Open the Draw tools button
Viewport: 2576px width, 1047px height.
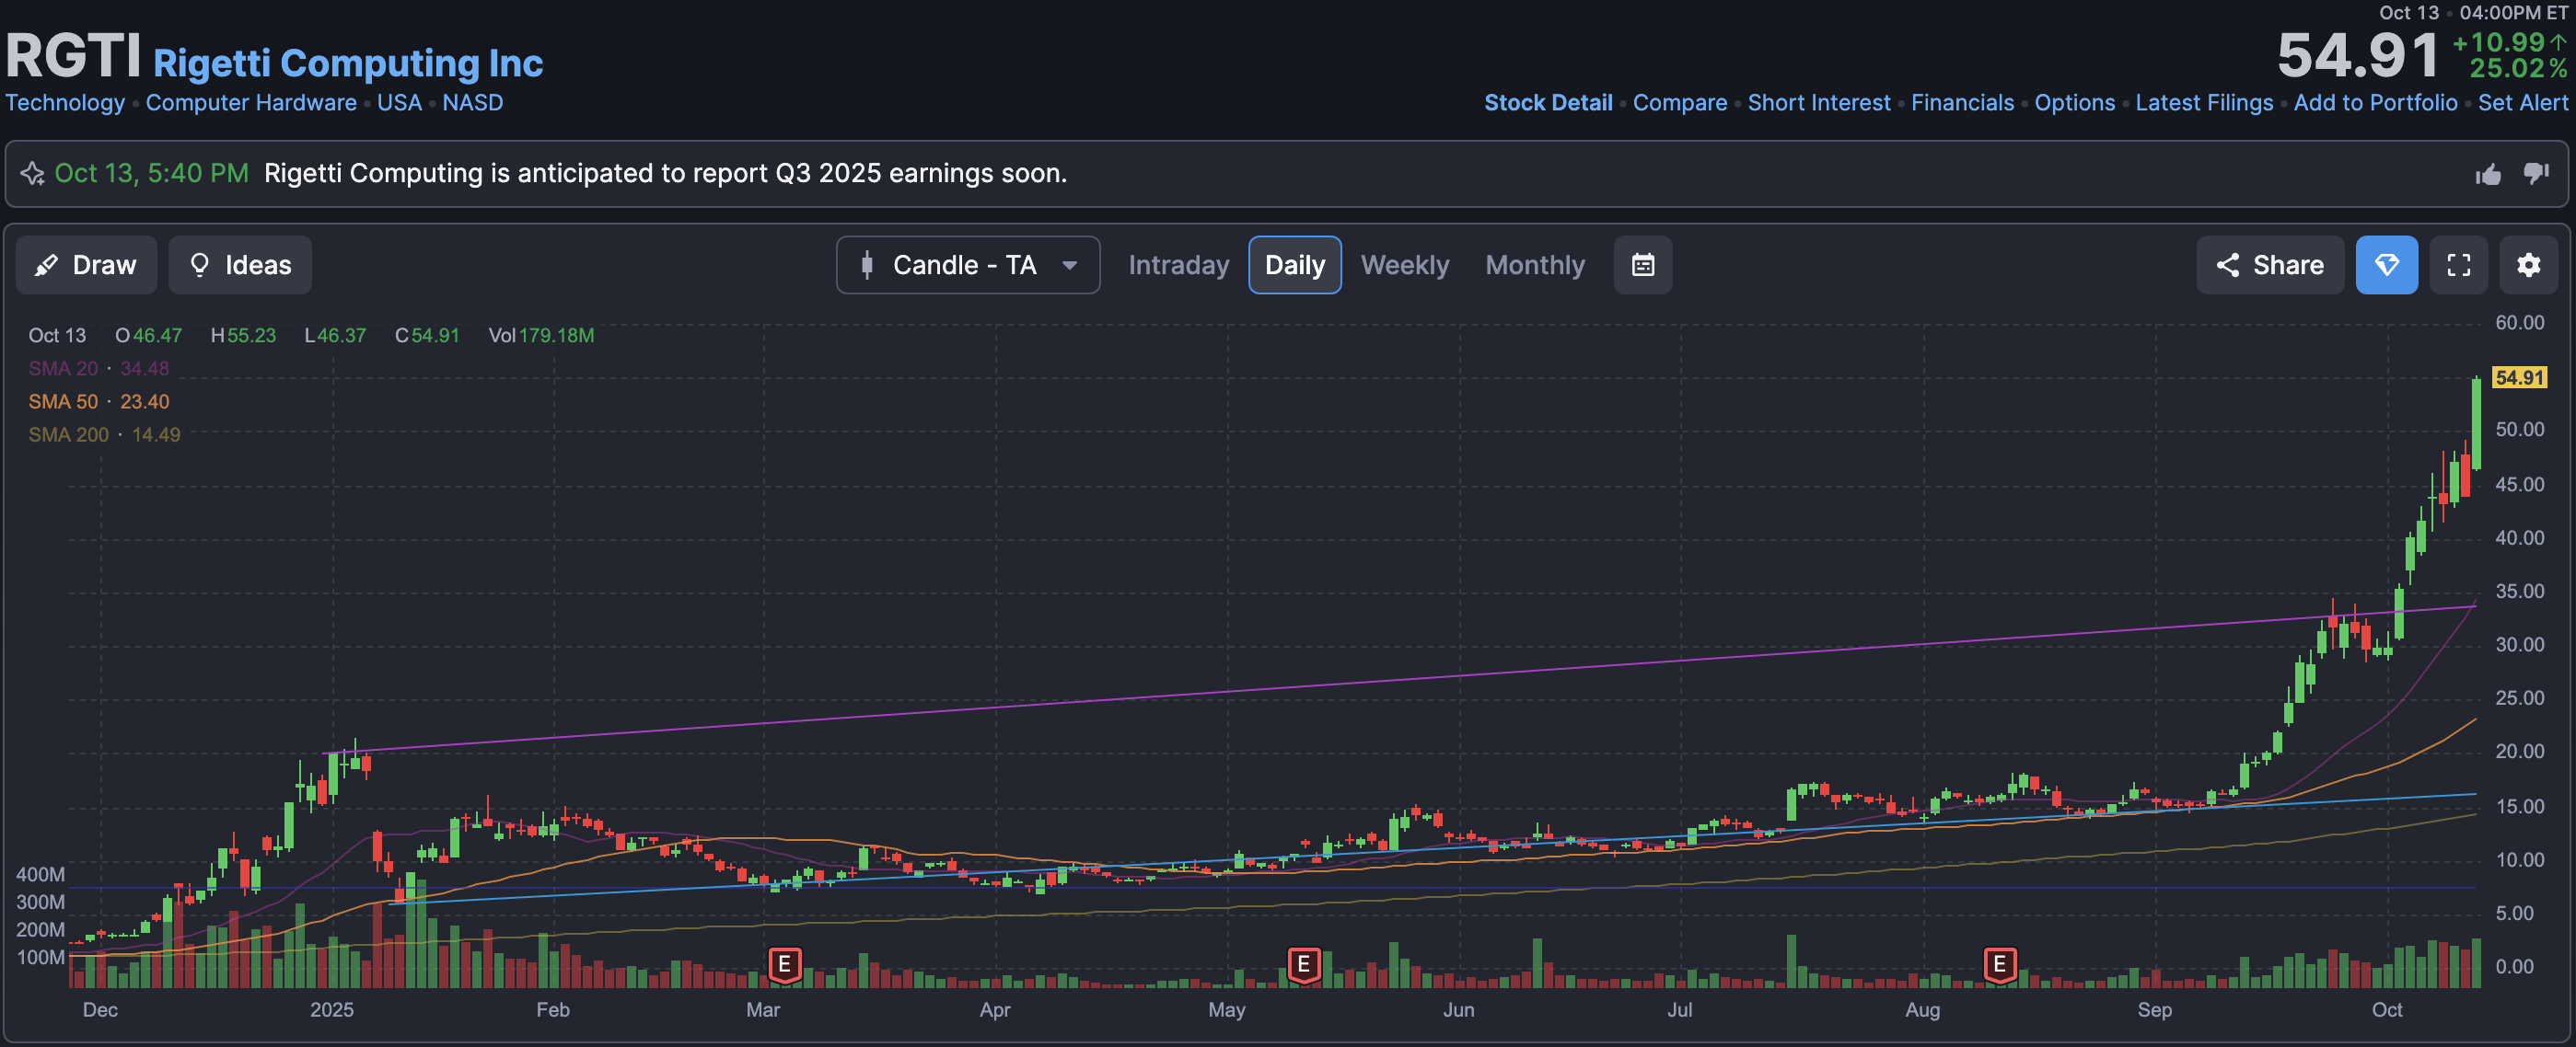[x=86, y=265]
